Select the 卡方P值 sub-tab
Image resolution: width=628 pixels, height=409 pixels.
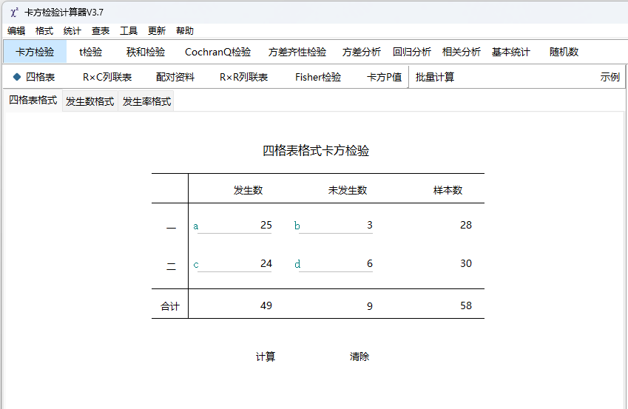point(384,77)
